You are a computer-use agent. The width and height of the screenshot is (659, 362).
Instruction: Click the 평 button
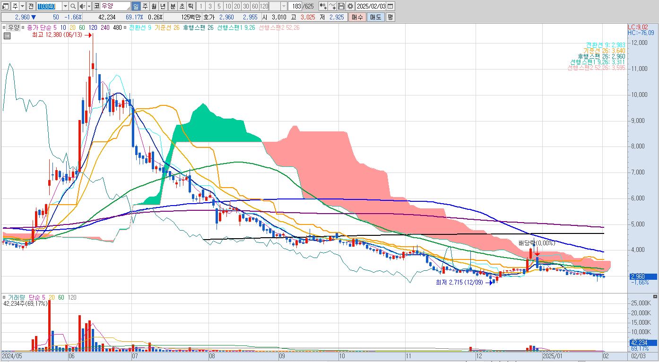pyautogui.click(x=390, y=17)
